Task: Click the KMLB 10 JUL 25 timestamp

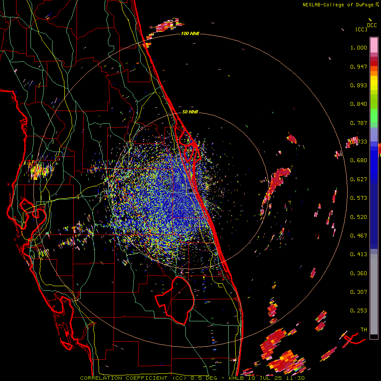Action: pos(267,378)
